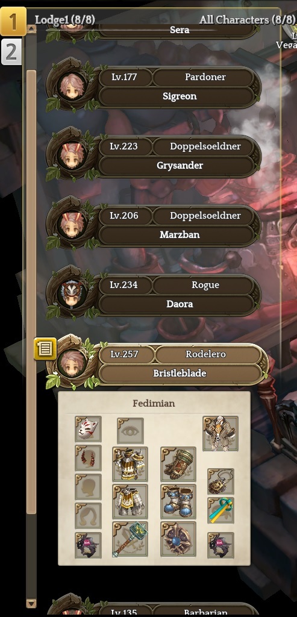Open the yellow list icon beside Bristleblade
Image resolution: width=297 pixels, height=617 pixels.
click(45, 349)
